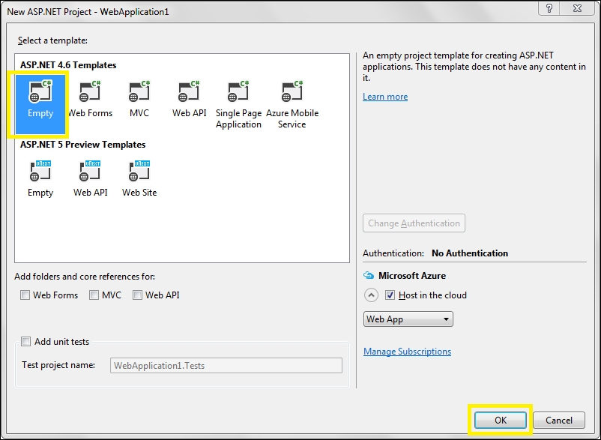Tick the MVC core references checkbox
This screenshot has width=601, height=440.
point(94,295)
